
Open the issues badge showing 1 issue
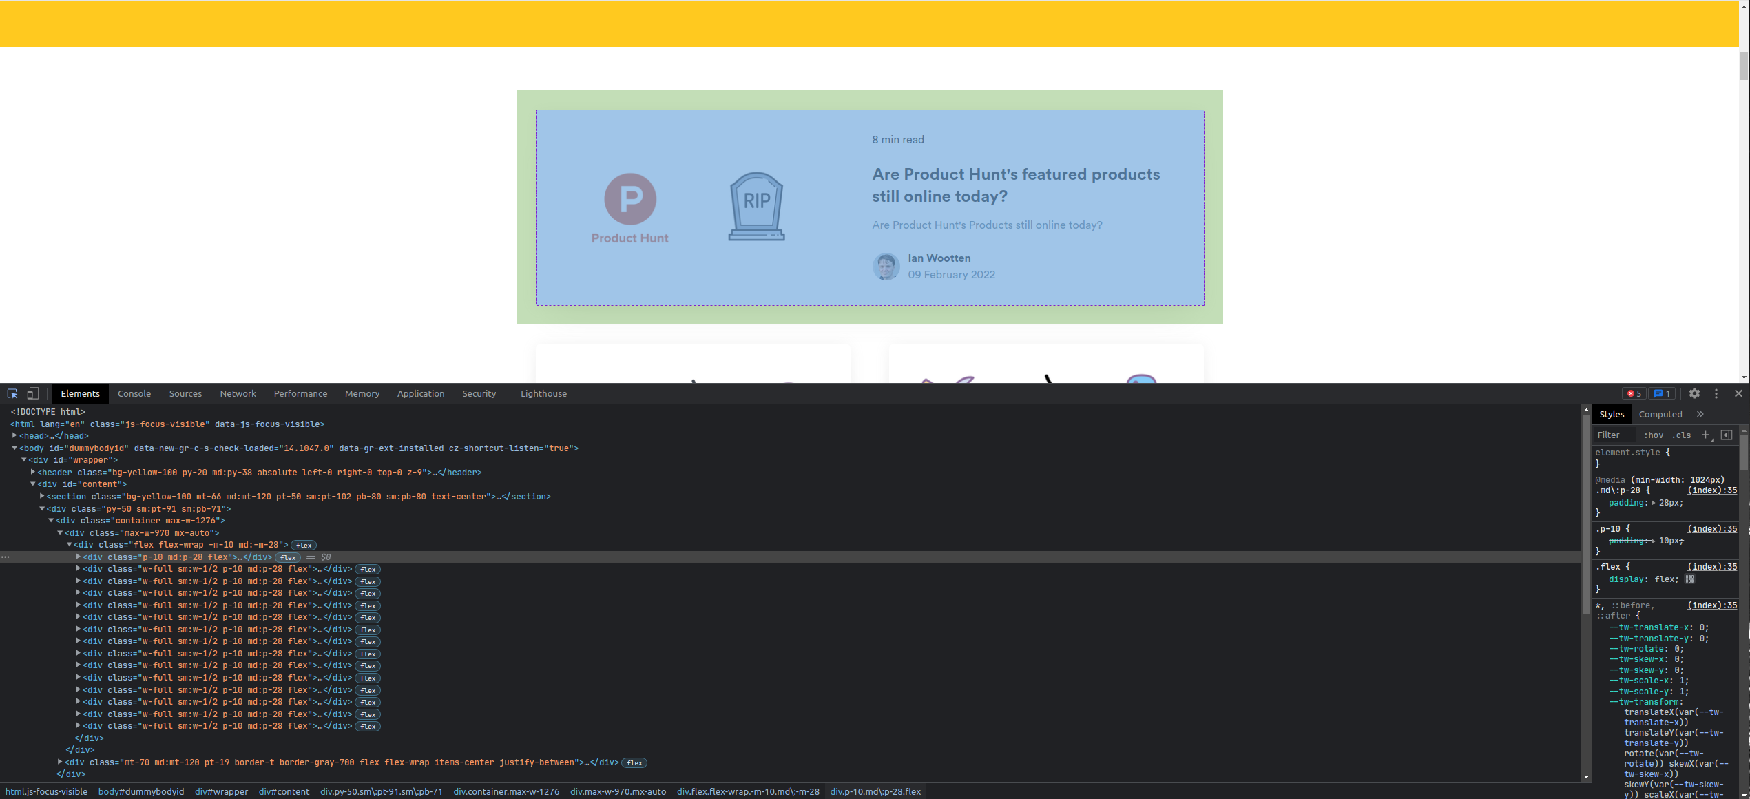tap(1662, 393)
